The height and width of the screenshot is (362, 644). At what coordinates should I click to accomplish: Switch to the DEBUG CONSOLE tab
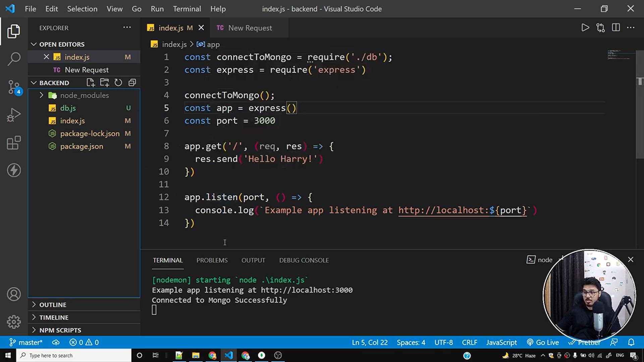click(304, 260)
